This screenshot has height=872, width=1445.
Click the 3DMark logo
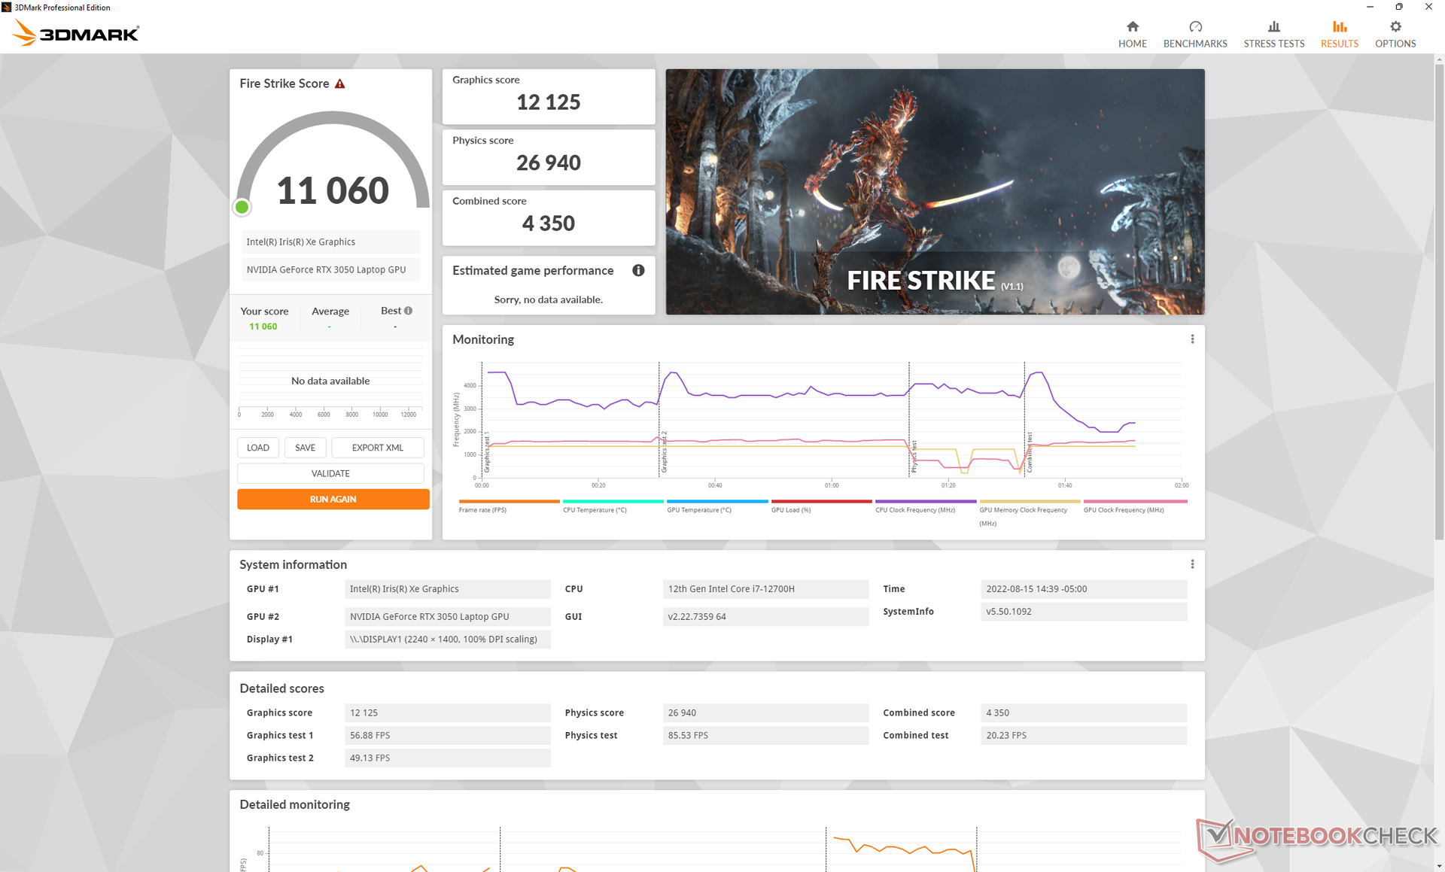click(77, 33)
